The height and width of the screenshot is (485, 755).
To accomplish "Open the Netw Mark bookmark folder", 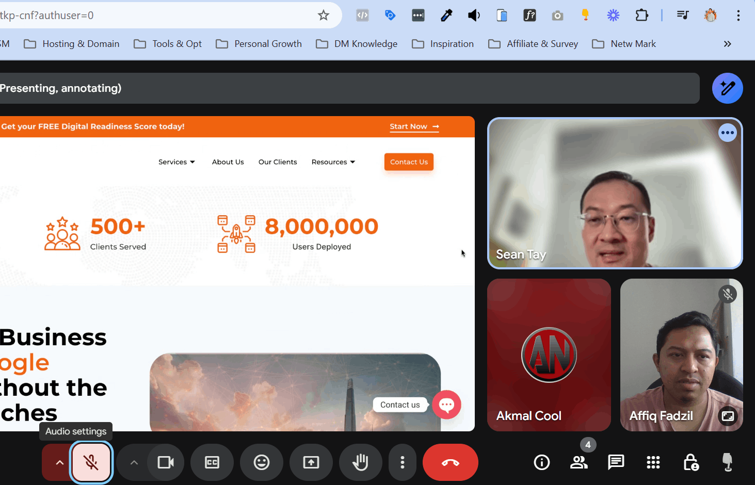I will click(624, 44).
